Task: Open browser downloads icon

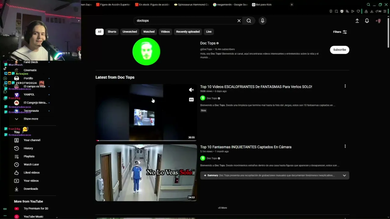Action: 372,11
